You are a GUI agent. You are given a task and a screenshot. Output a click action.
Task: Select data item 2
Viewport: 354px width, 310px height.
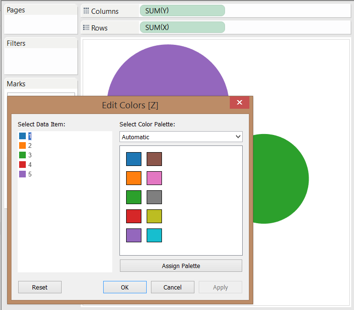[25, 145]
